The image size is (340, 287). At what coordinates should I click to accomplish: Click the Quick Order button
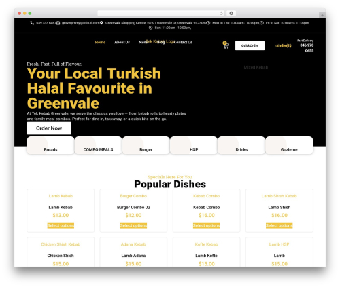(x=250, y=45)
